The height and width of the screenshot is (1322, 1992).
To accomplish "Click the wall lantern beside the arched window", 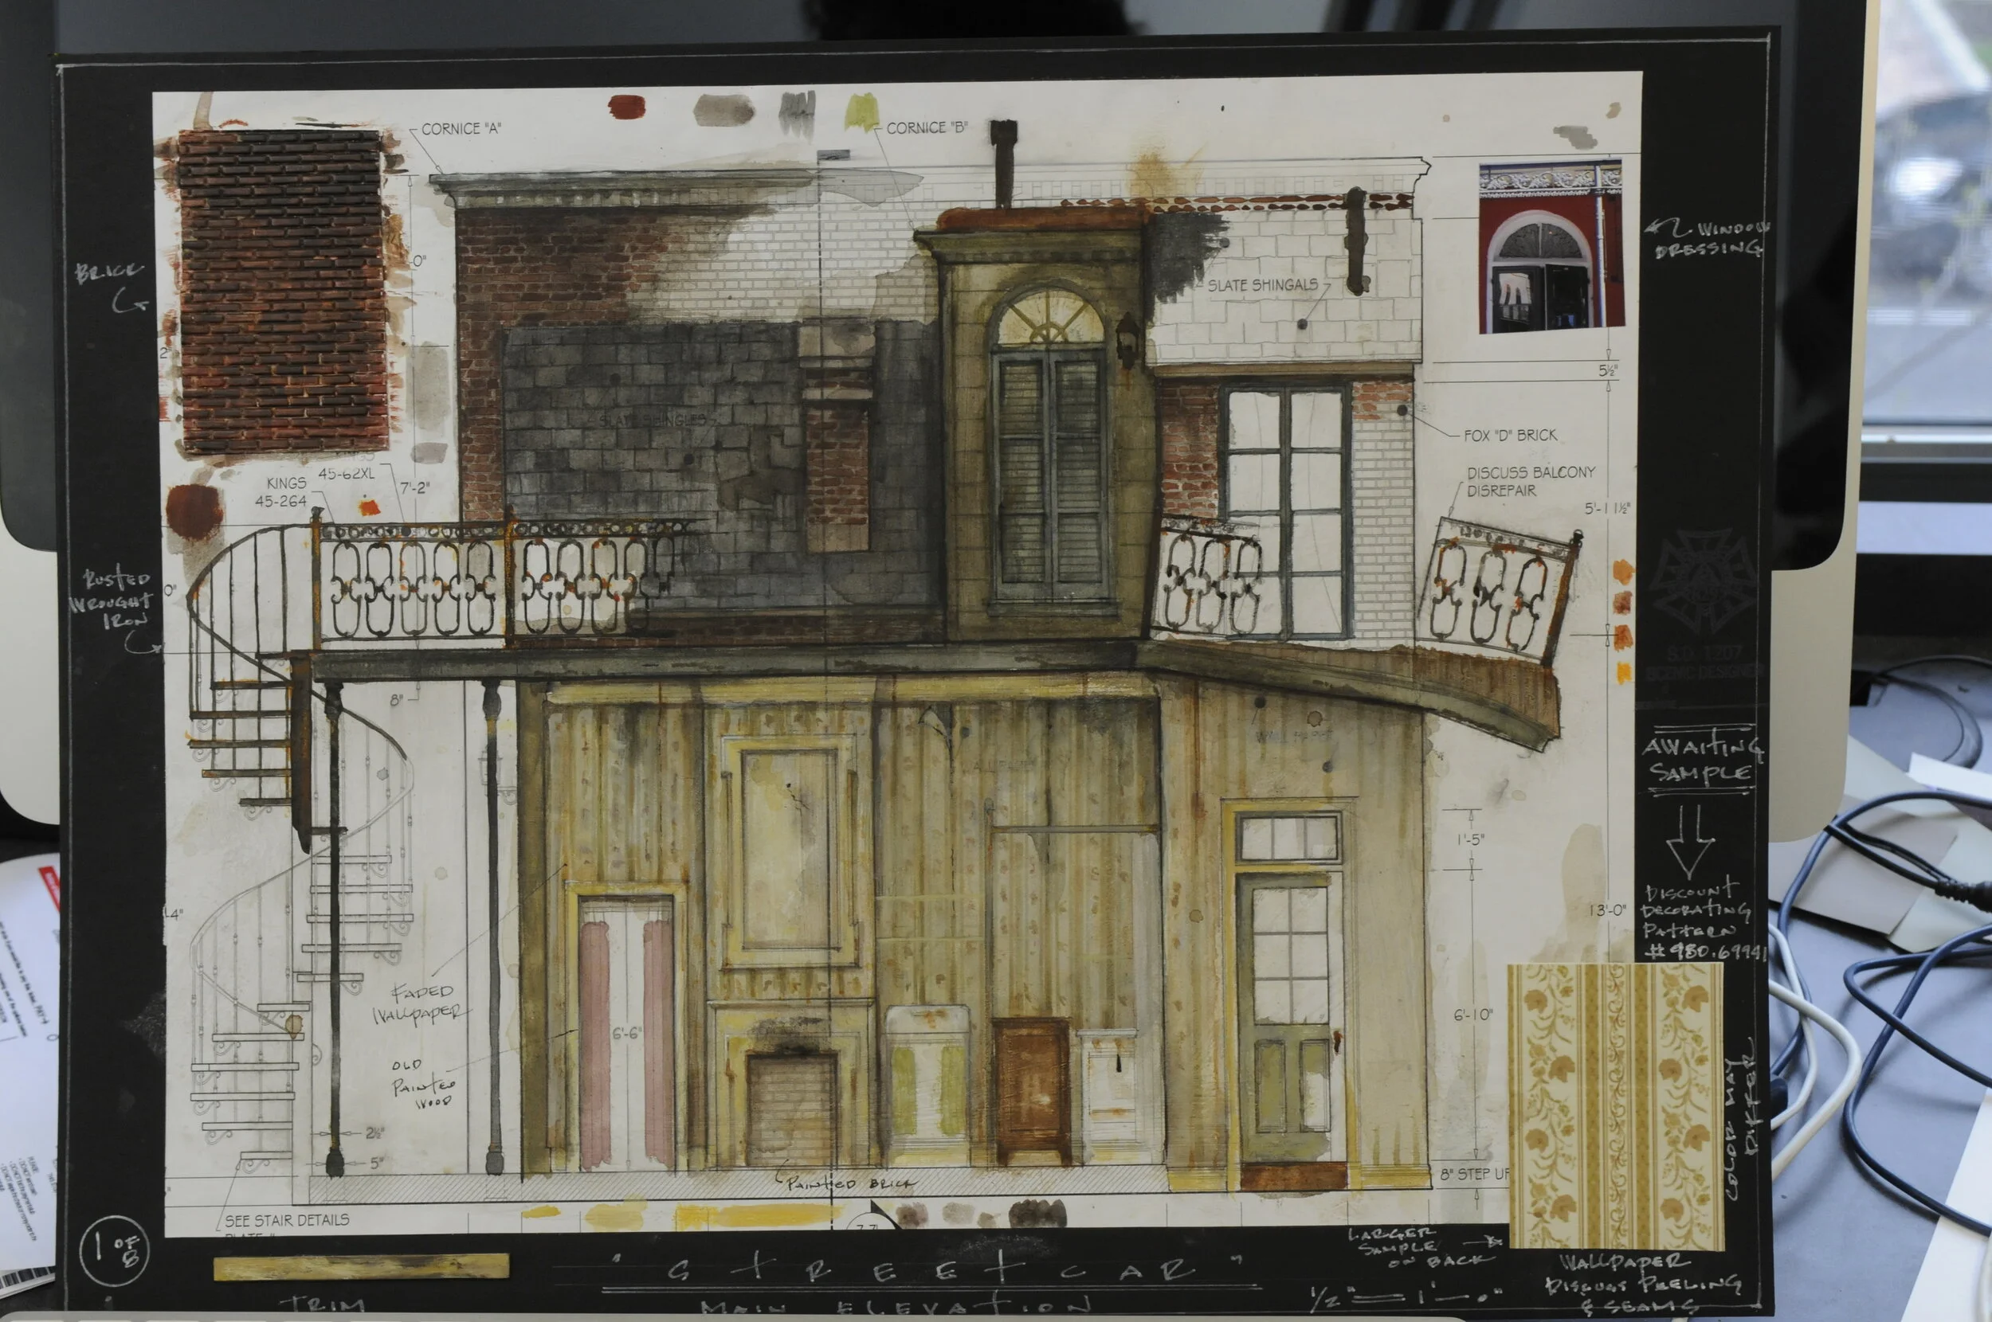I will [1127, 339].
